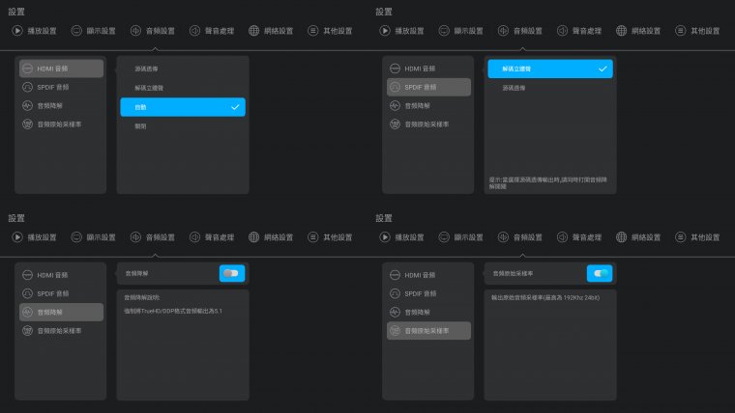Click 音頻降解 waveform icon in 采樣率-selected panel
The image size is (735, 413).
coord(396,312)
